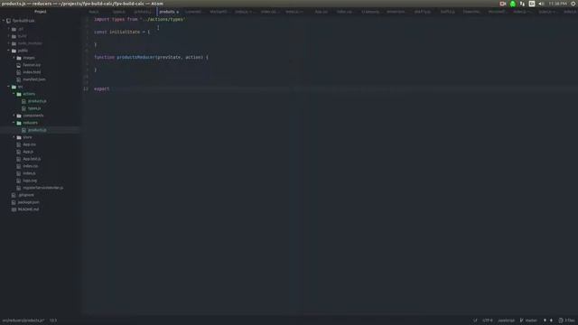The height and width of the screenshot is (325, 578).
Task: Click the file path in status bar
Action: pyautogui.click(x=23, y=320)
